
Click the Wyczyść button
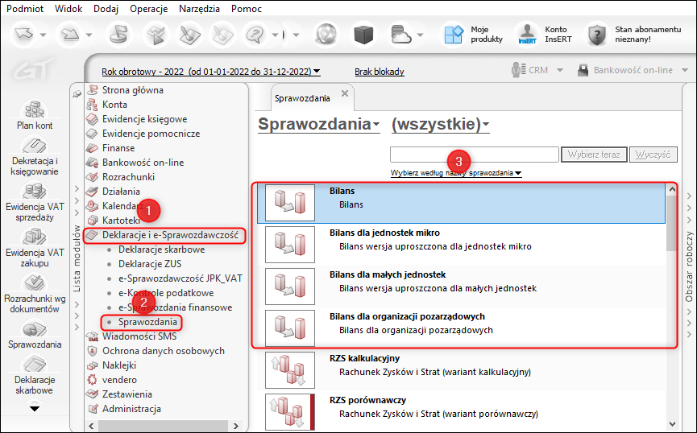point(653,155)
